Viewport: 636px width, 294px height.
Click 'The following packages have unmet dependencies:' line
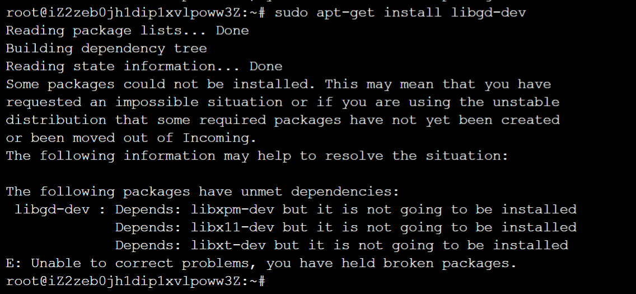[203, 192]
